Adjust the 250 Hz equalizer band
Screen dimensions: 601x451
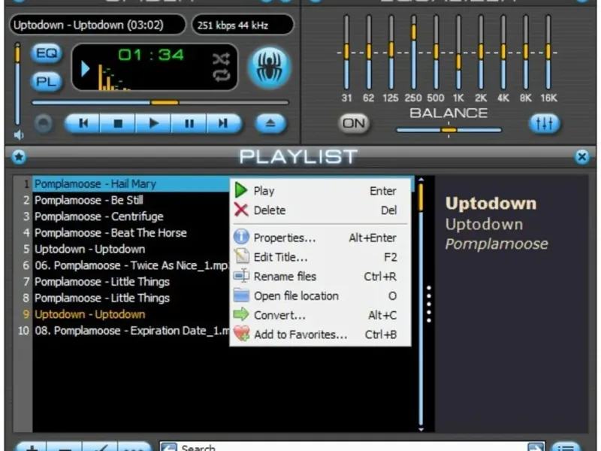pyautogui.click(x=414, y=52)
